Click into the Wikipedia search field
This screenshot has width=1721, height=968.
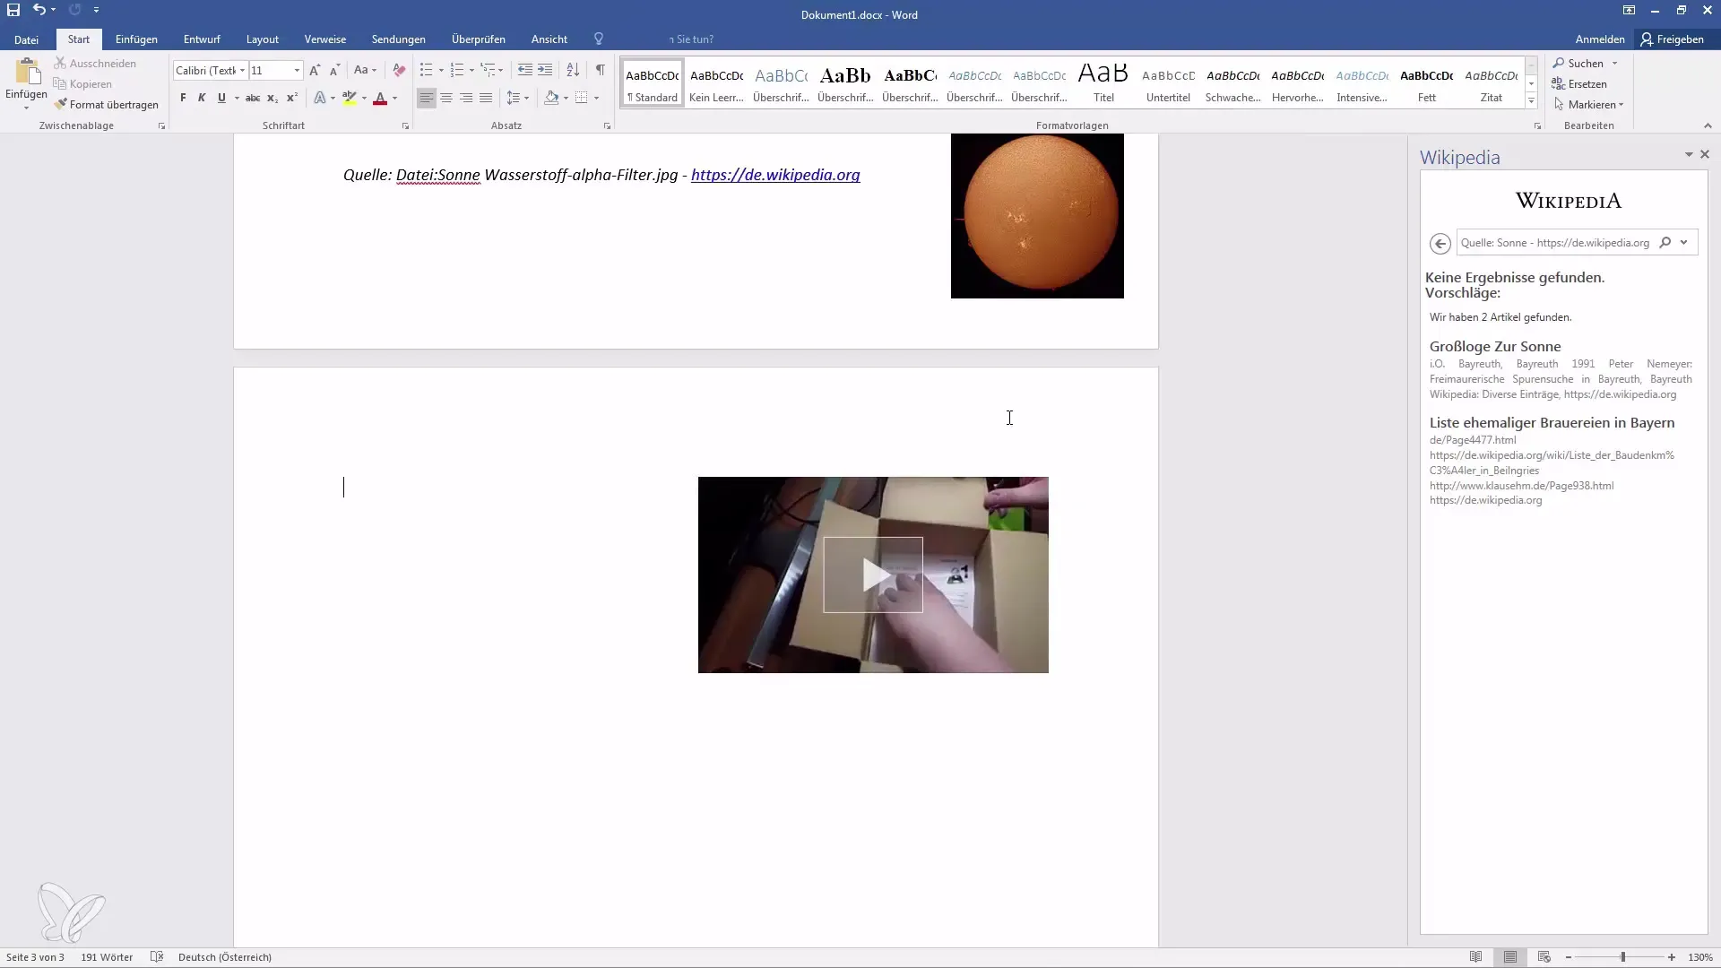point(1555,243)
